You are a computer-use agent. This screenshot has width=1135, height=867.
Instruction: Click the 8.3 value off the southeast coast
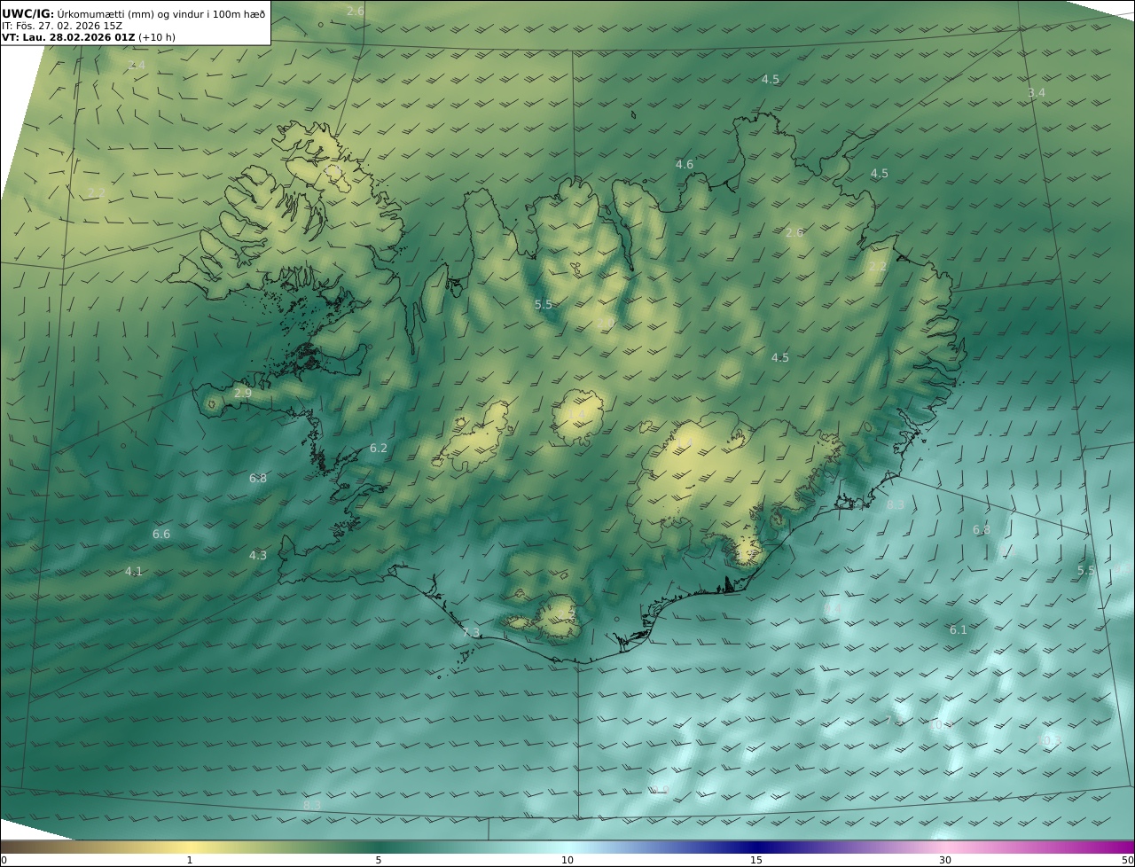point(896,505)
